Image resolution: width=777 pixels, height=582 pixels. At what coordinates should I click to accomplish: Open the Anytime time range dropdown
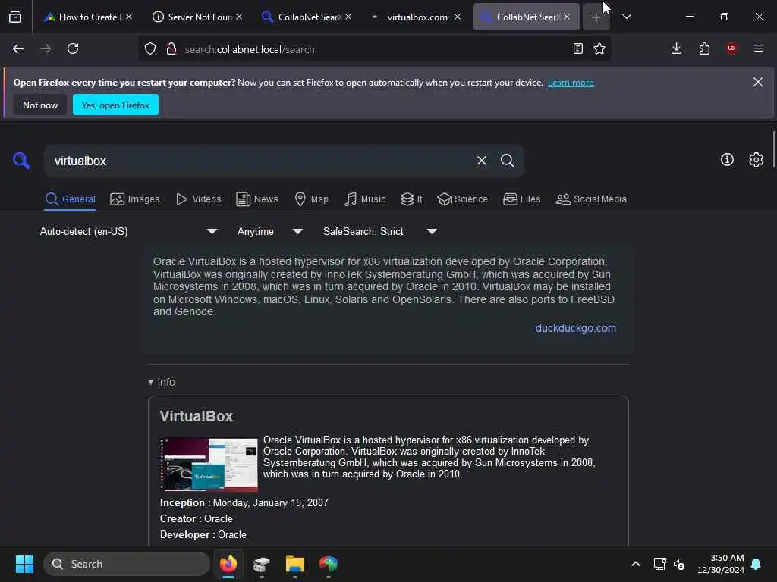click(x=270, y=231)
